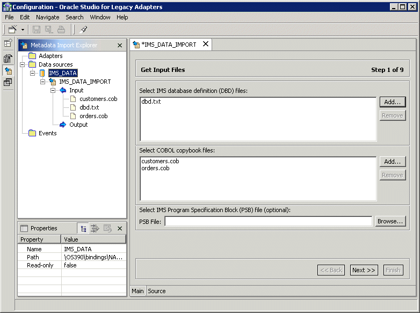
Task: Open the Help menu
Action: pos(122,17)
